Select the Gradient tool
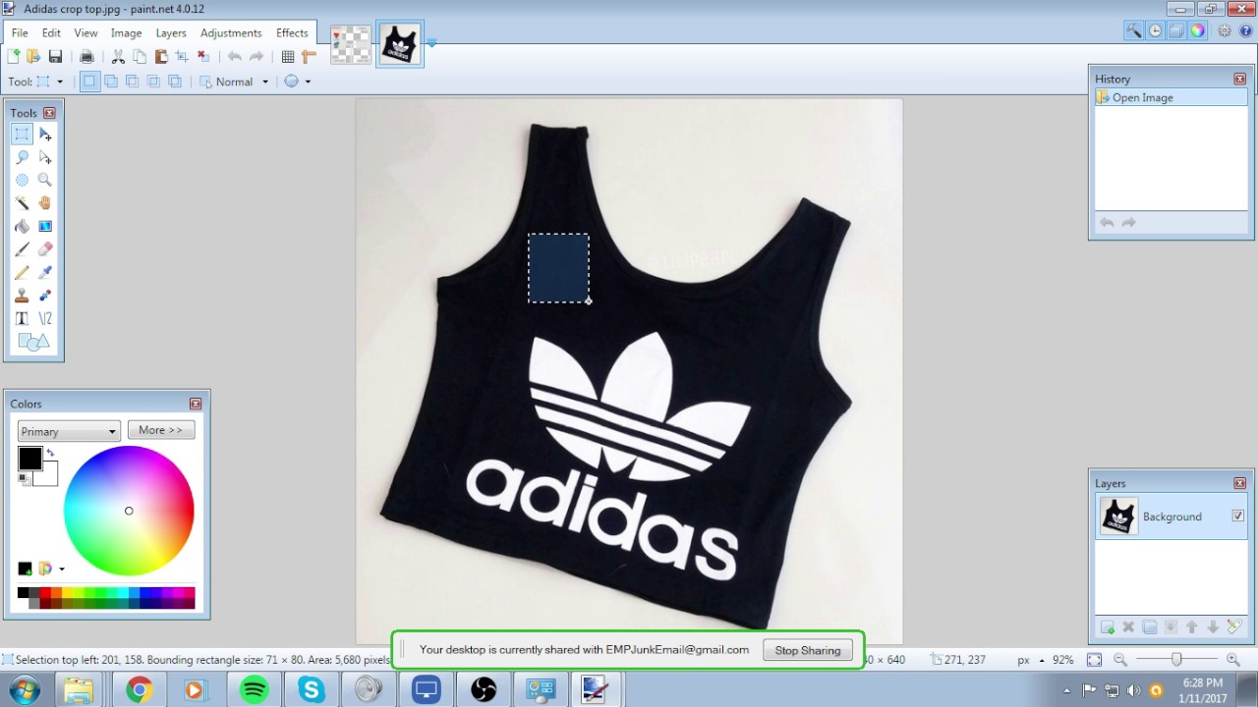 coord(45,226)
